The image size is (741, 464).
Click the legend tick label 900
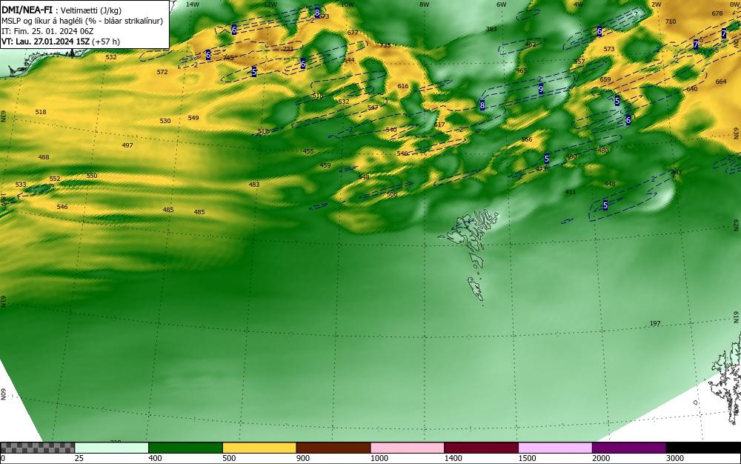point(303,458)
